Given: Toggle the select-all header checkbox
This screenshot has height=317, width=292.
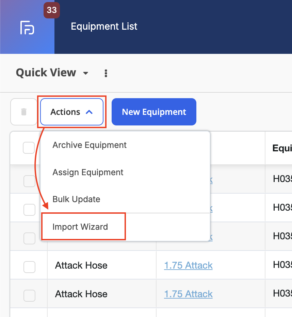Looking at the screenshot, I should (x=29, y=148).
